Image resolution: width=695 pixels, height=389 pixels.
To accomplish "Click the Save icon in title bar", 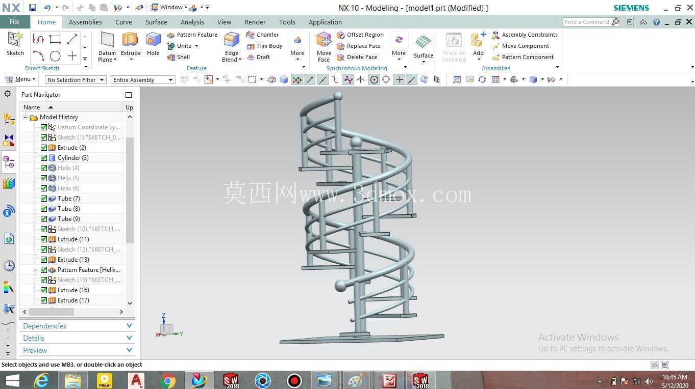I will (x=32, y=8).
